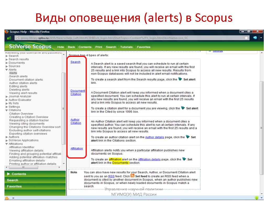Click the Firefox logo in title bar

(7, 32)
